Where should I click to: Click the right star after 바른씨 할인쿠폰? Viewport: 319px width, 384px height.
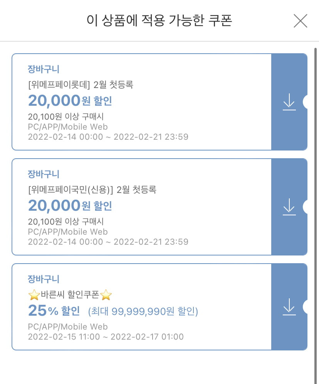pos(106,294)
